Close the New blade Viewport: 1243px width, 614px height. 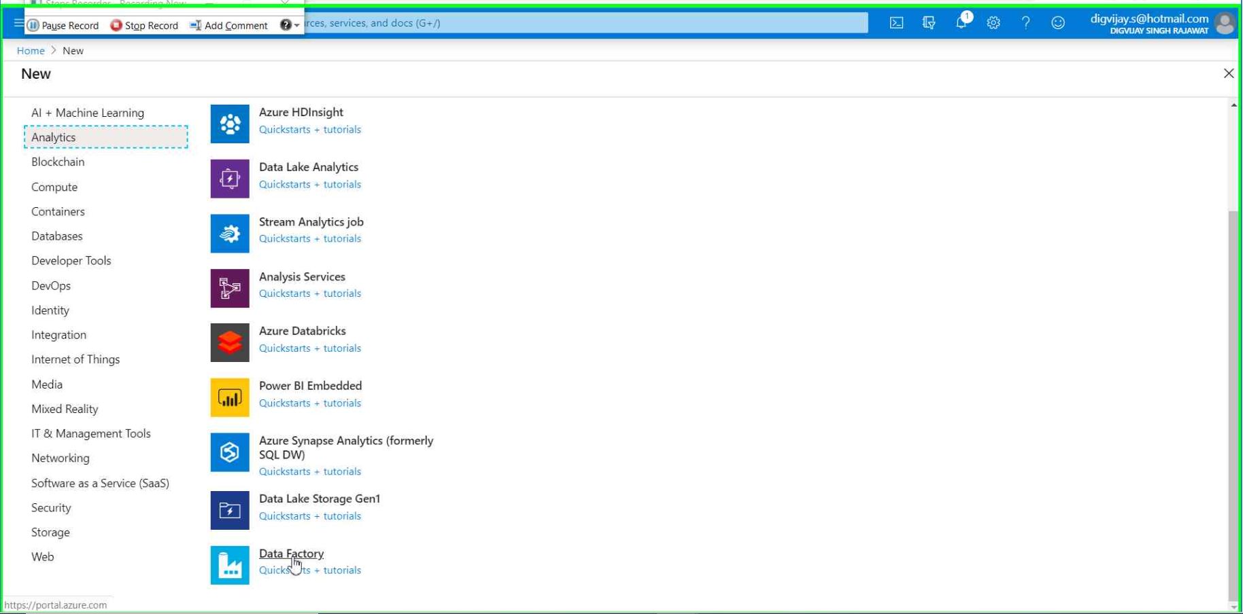(1229, 73)
